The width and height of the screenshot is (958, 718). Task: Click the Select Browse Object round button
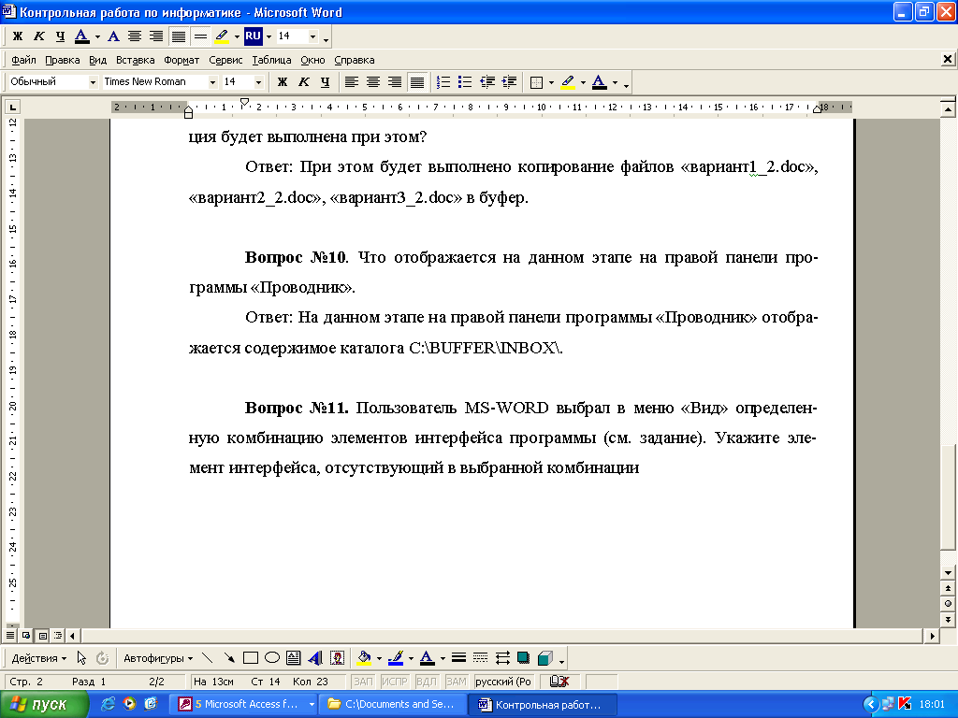(x=948, y=604)
